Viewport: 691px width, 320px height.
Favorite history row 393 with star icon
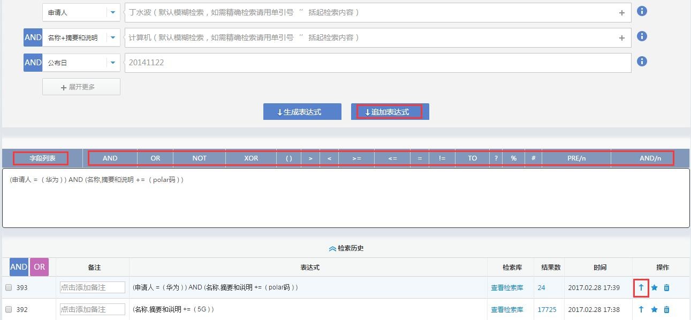coord(654,287)
